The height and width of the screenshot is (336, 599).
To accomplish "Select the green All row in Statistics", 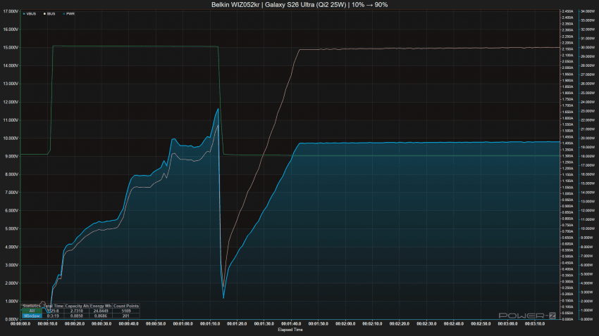I will [32, 311].
